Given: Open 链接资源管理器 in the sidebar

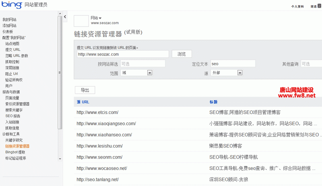Looking at the screenshot, I should click(17, 146).
